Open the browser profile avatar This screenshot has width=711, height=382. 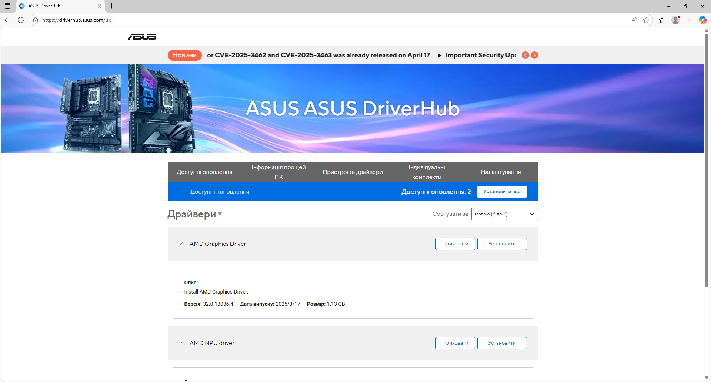675,20
